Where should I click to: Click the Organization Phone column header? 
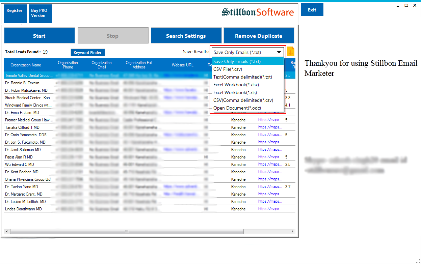68,65
